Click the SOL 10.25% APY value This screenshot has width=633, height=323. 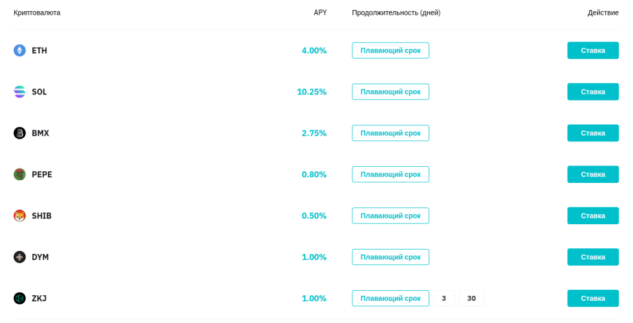312,92
